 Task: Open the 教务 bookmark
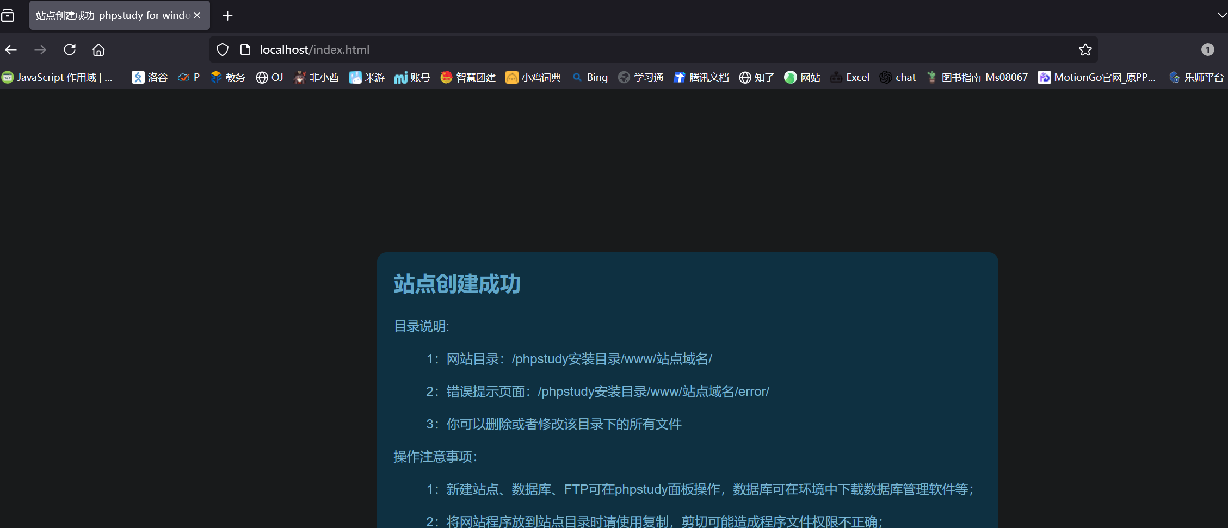tap(228, 78)
